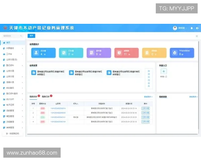This screenshot has width=201, height=161.
Task: Click 立即办理 for YWH202402260020
Action: coord(145,113)
